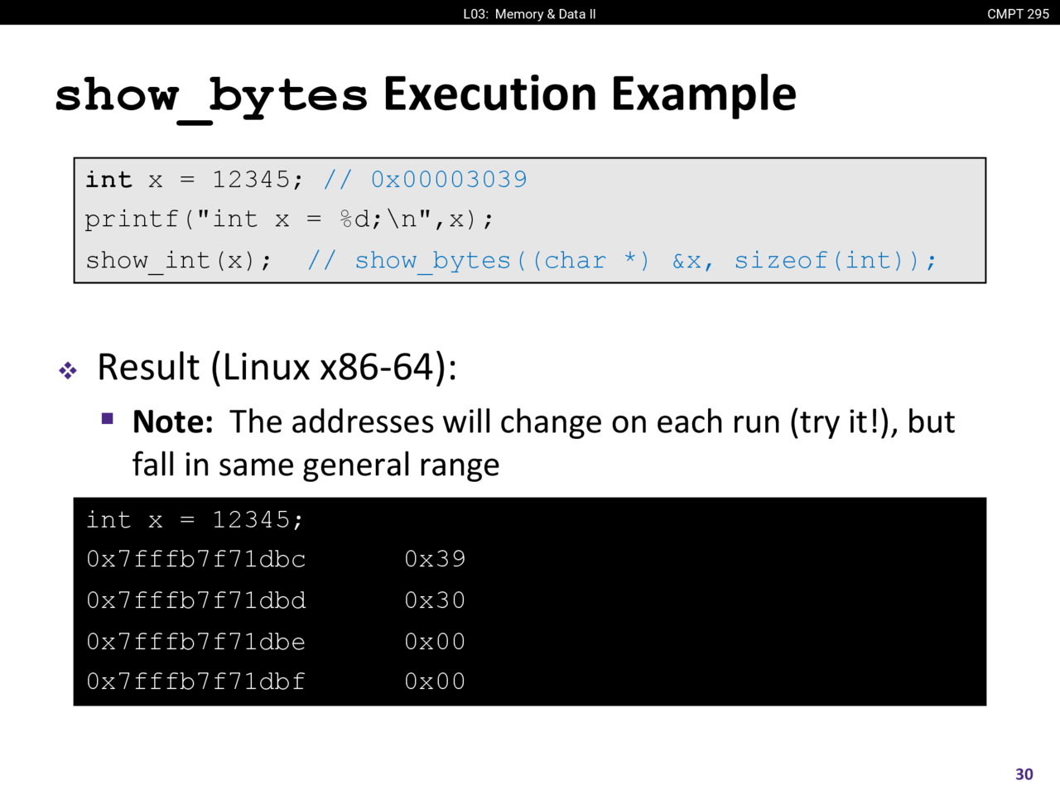Image resolution: width=1060 pixels, height=795 pixels.
Task: Click the bold int keyword in code box
Action: pos(108,180)
